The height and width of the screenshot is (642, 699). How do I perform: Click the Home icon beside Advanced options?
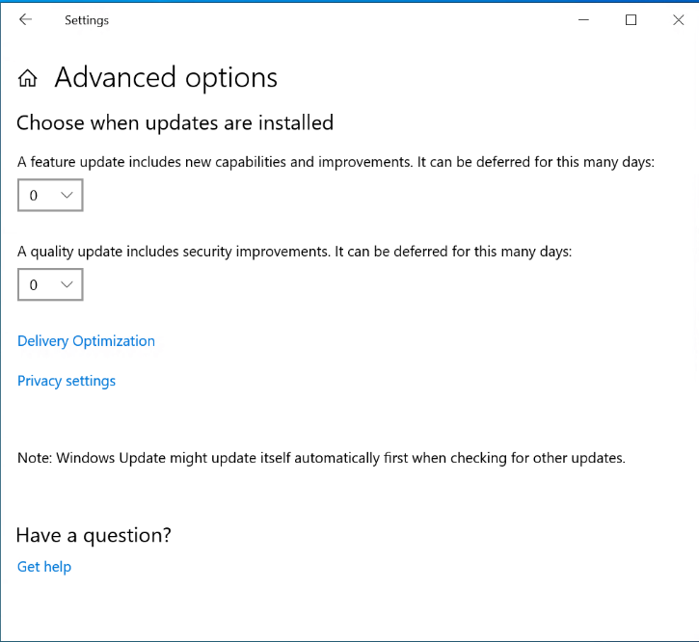(29, 79)
